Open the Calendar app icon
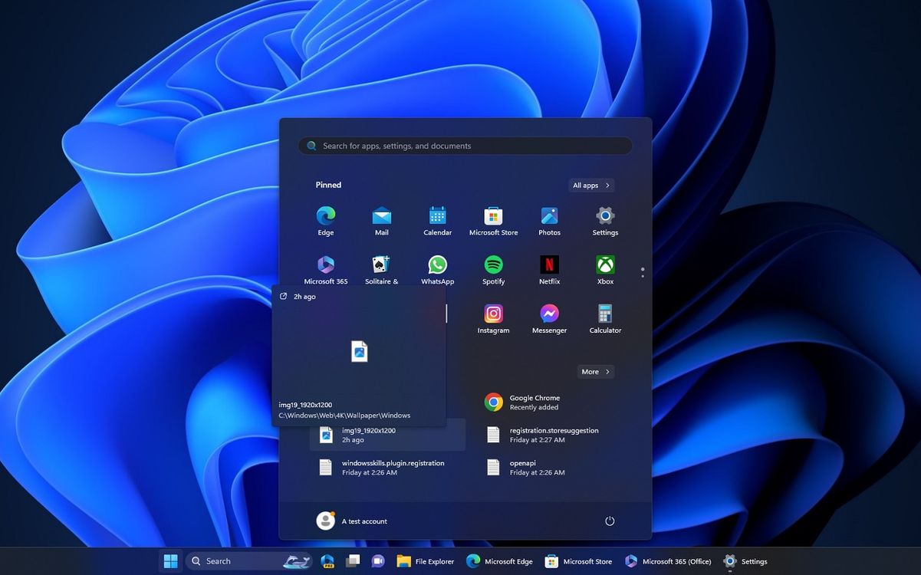The image size is (921, 575). coord(437,217)
